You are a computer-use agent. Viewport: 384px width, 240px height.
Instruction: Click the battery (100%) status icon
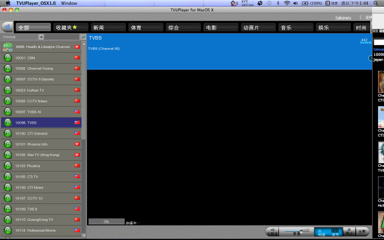pyautogui.click(x=312, y=3)
